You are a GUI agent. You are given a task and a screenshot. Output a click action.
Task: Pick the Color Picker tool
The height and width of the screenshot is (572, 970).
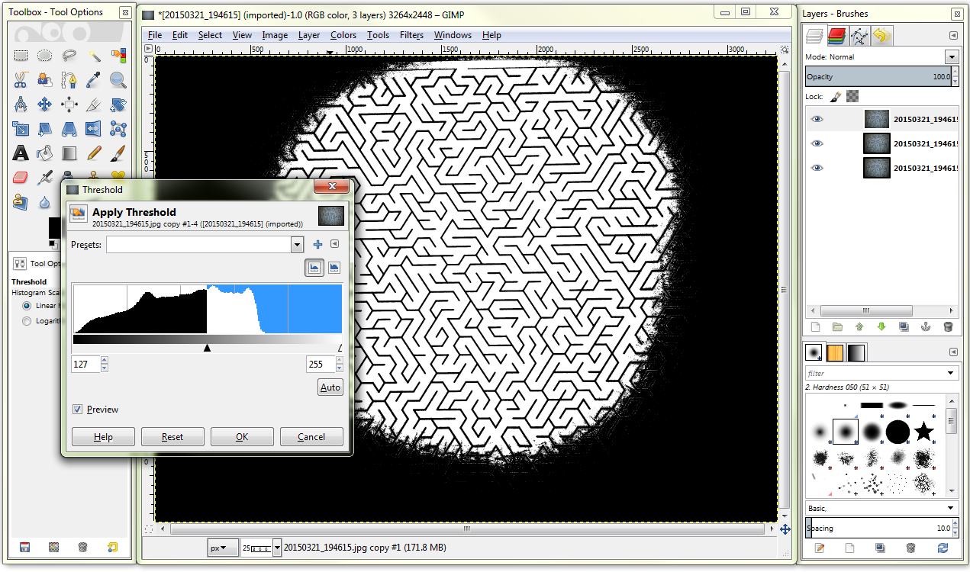pos(93,80)
